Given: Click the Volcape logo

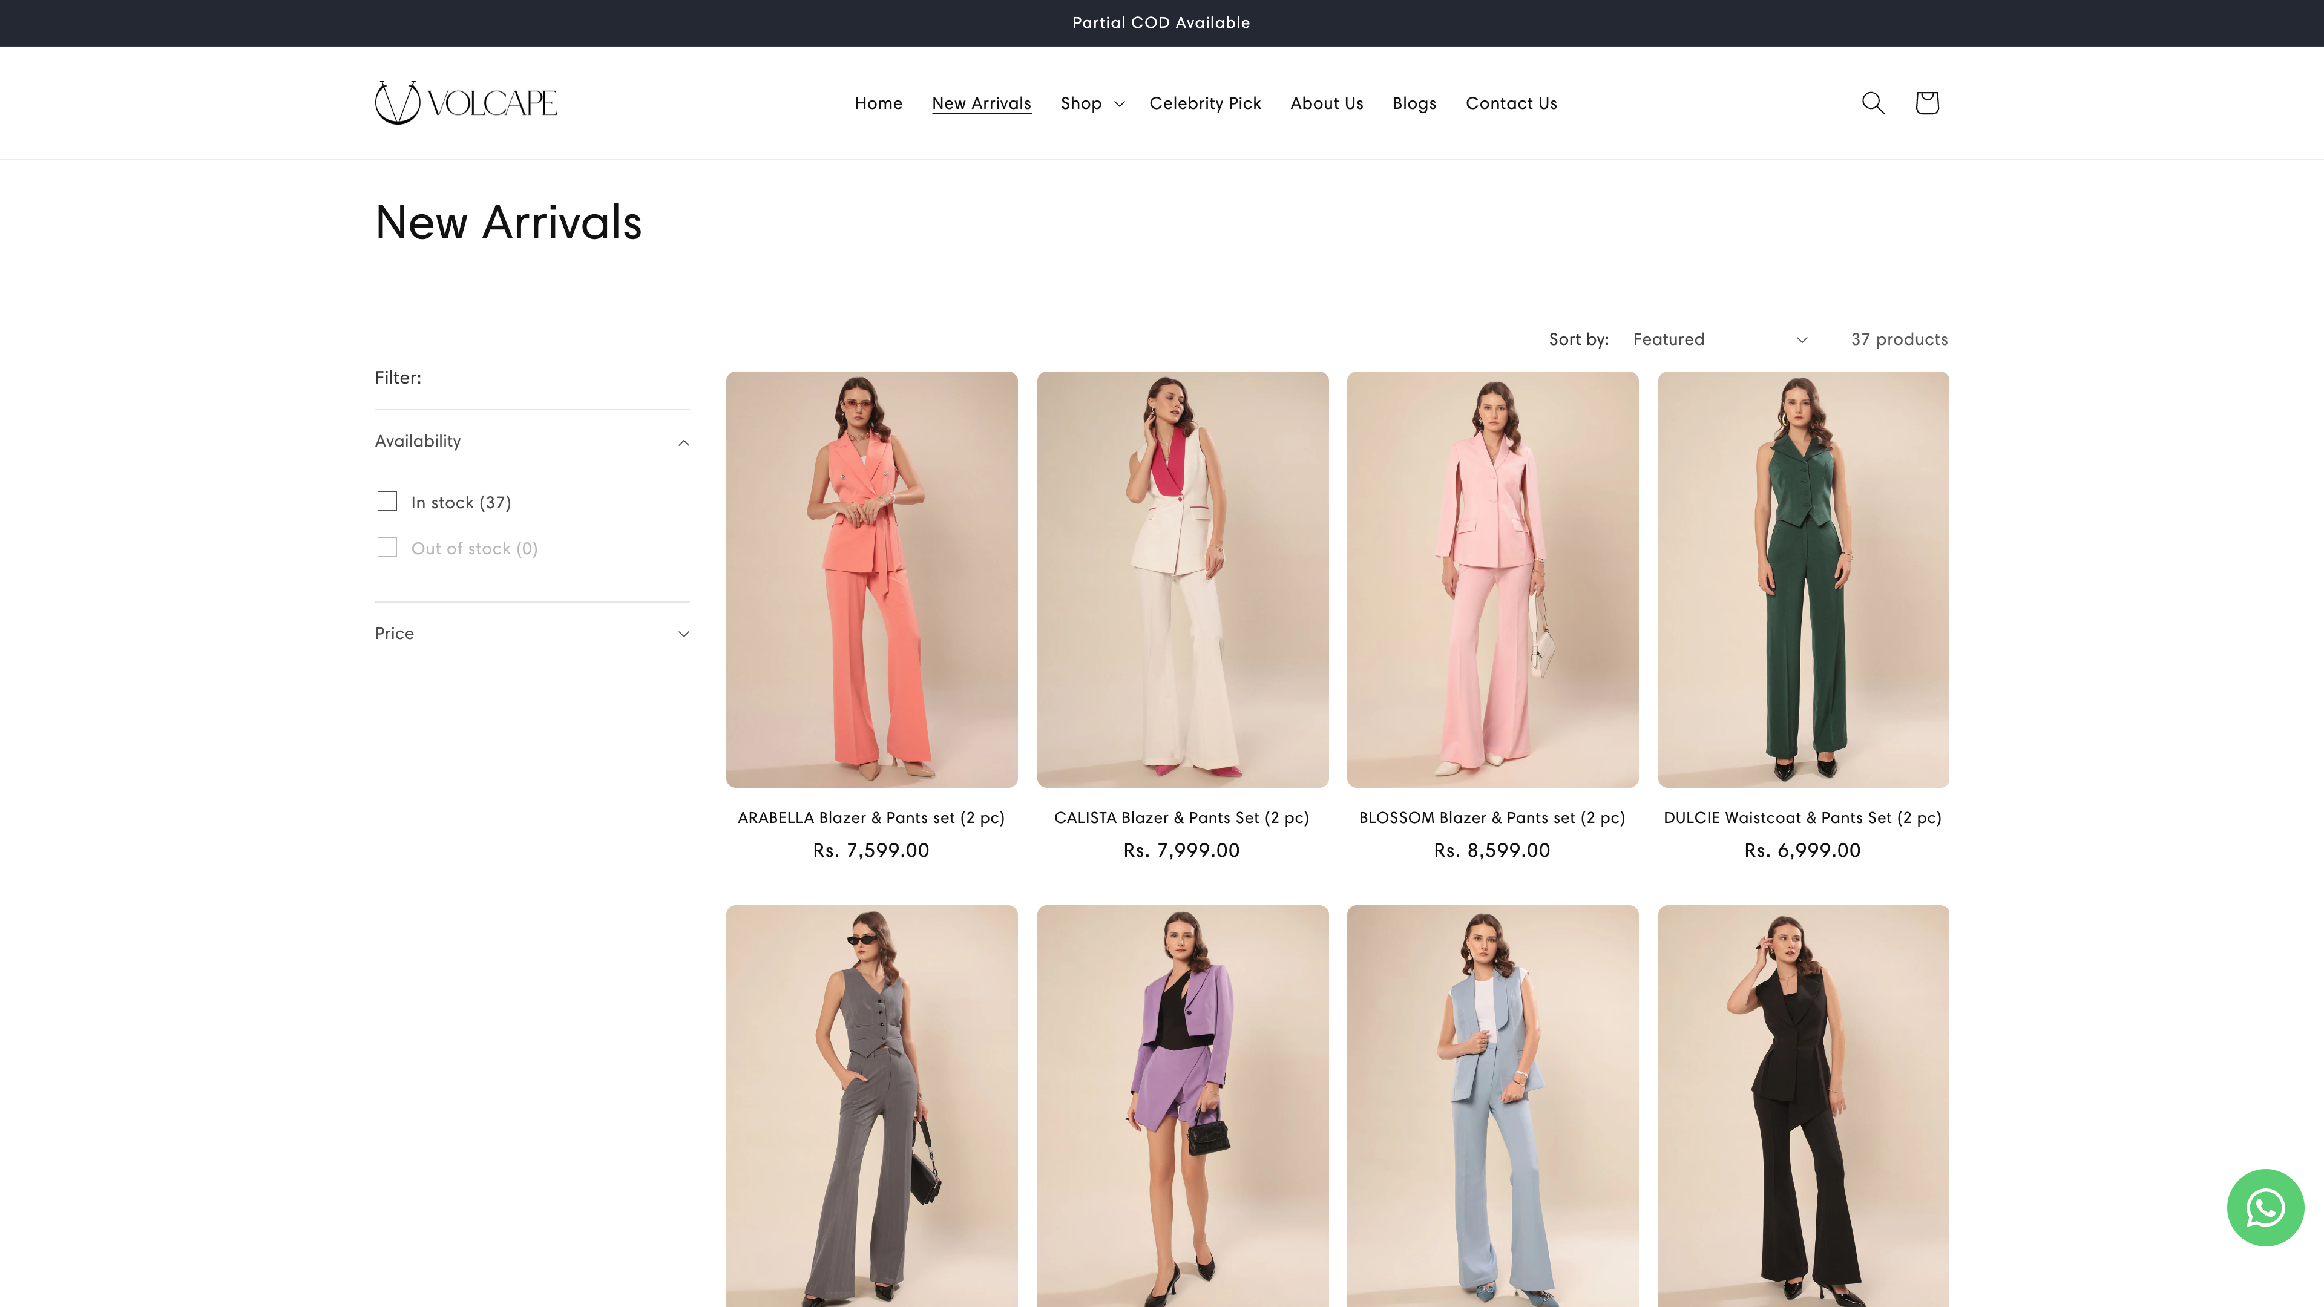Looking at the screenshot, I should [x=465, y=103].
